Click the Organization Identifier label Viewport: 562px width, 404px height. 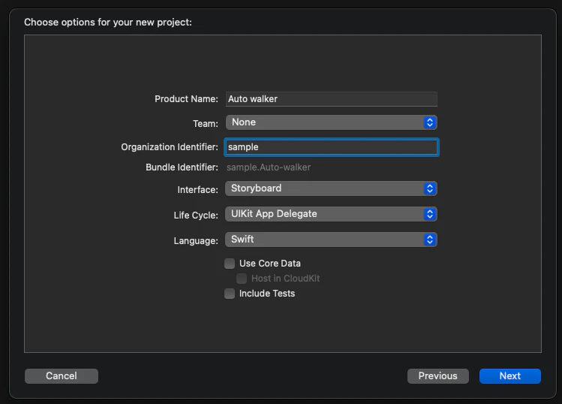pos(170,147)
